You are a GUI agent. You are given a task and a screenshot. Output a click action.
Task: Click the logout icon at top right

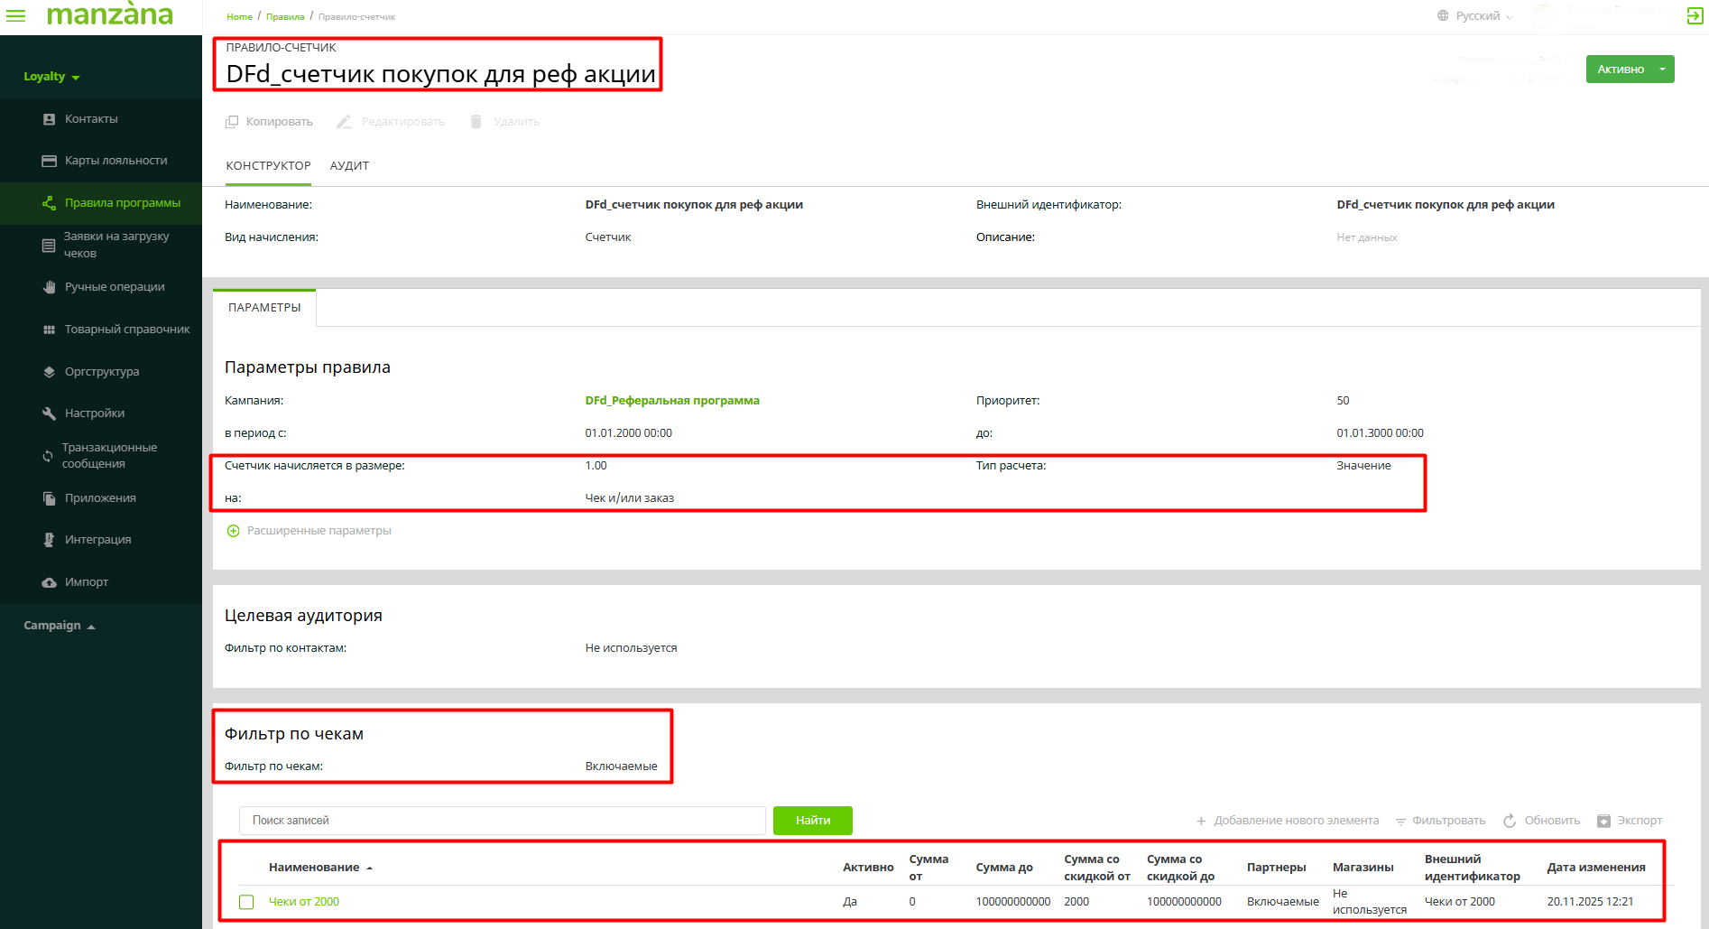[1695, 15]
